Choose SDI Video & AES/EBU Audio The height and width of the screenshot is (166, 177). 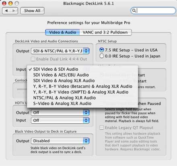point(82,75)
